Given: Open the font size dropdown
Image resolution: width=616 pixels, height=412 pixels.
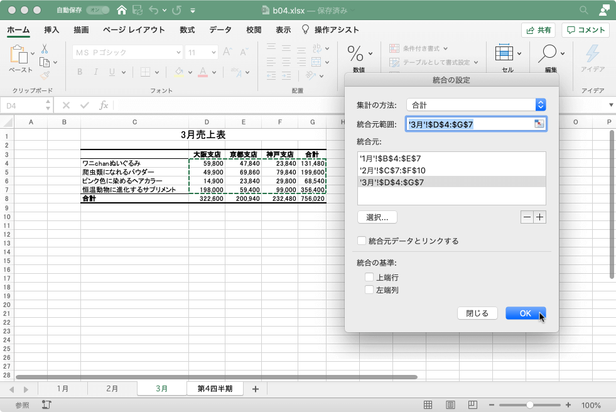Looking at the screenshot, I should coord(213,52).
